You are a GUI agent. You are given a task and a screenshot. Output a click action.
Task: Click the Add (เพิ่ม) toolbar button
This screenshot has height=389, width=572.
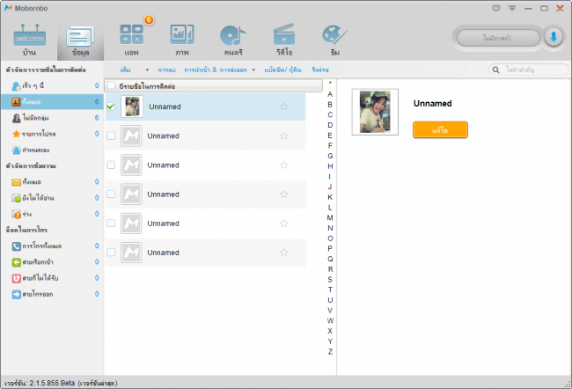[x=125, y=70]
